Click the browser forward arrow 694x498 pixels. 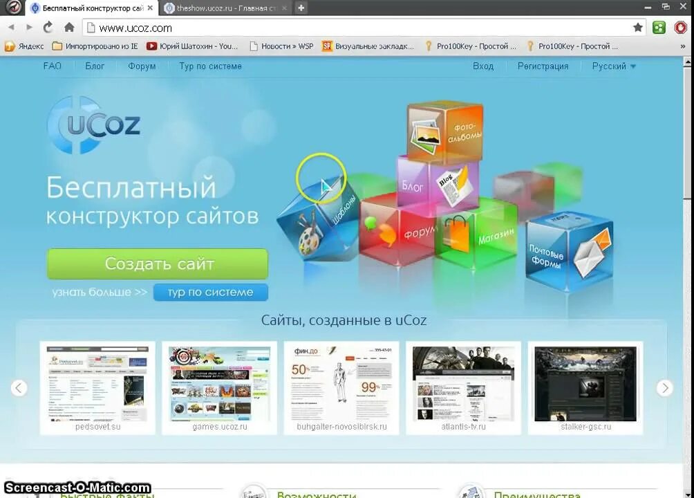(x=29, y=28)
